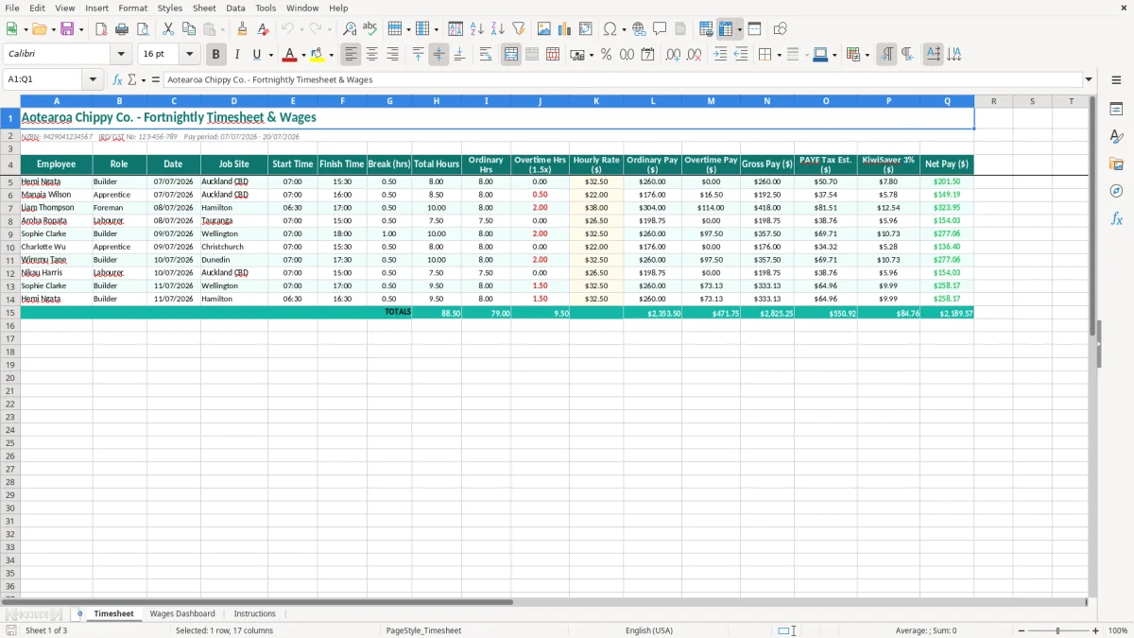Screen dimensions: 1134x638
Task: Sort descending Z to A
Action: pos(497,29)
